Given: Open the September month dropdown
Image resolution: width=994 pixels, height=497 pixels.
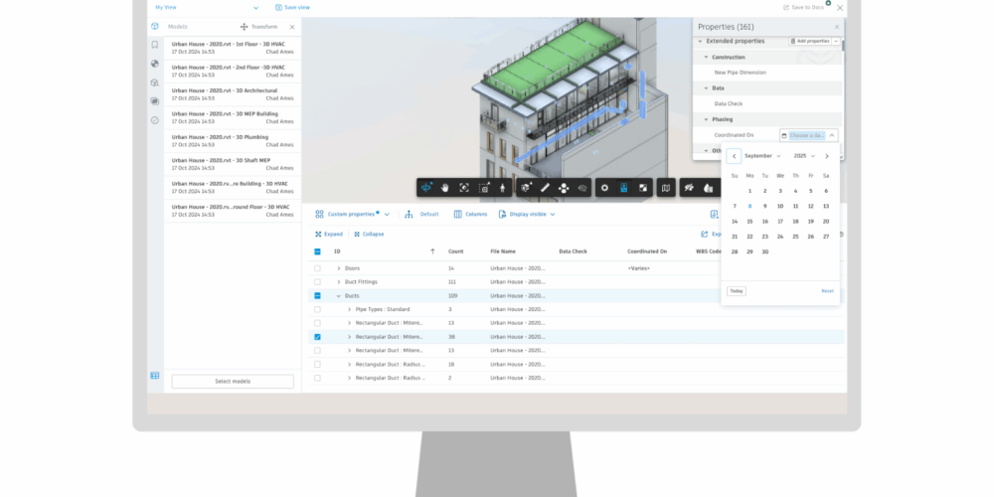Looking at the screenshot, I should point(762,156).
